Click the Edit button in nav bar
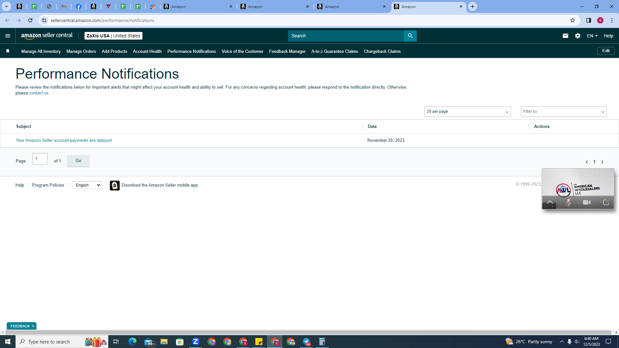This screenshot has width=619, height=348. [606, 51]
